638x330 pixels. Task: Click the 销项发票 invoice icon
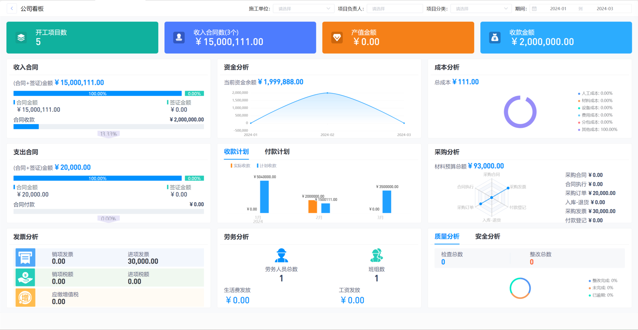[x=25, y=257]
